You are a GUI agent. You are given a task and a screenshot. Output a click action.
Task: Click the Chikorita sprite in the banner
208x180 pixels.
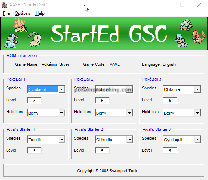[x=34, y=39]
